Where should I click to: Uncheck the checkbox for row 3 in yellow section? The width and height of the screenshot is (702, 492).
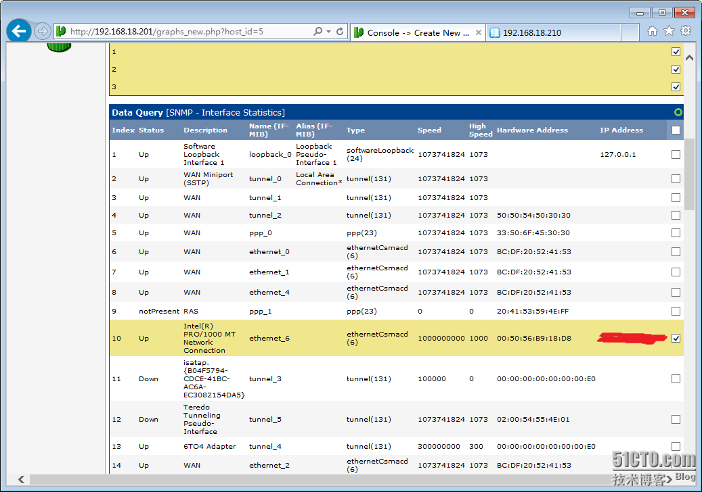coord(676,87)
